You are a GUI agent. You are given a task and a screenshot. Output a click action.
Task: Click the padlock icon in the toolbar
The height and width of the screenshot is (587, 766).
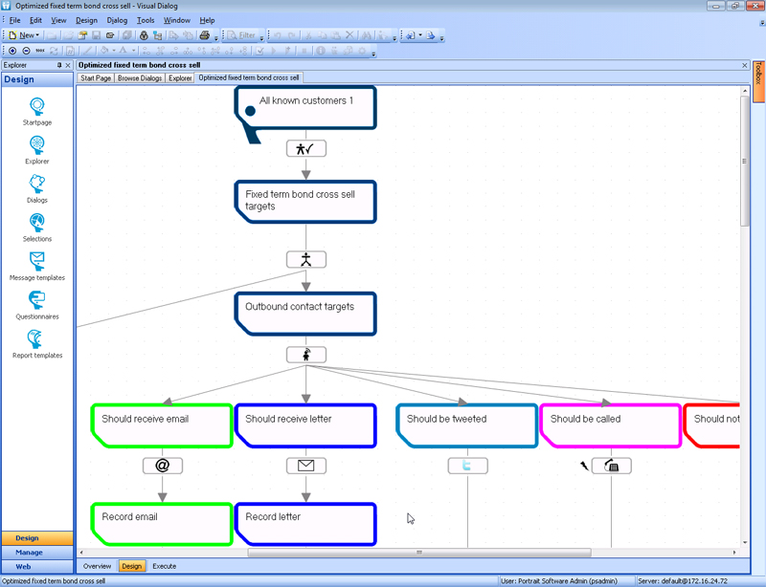coord(144,35)
